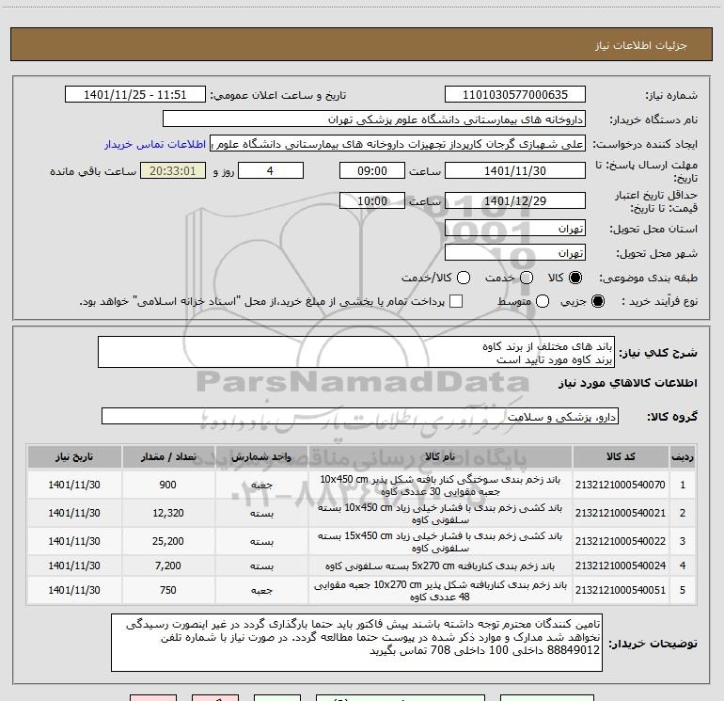Image resolution: width=724 pixels, height=701 pixels.
Task: Click the شماره نیاز field 1101030577000635
Action: (x=515, y=95)
